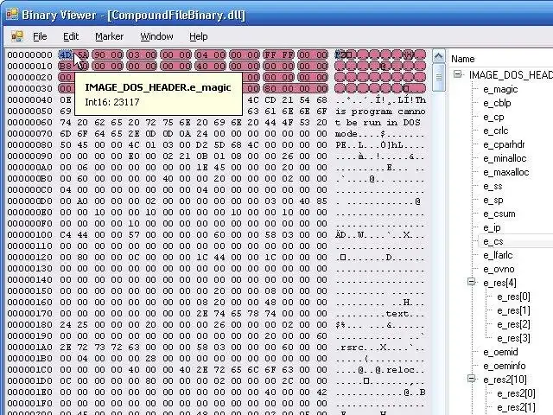Image resolution: width=553 pixels, height=415 pixels.
Task: Select e_oeminfo in the structure tree
Action: point(505,366)
